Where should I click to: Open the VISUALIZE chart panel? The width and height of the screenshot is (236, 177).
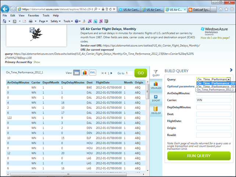(x=156, y=85)
